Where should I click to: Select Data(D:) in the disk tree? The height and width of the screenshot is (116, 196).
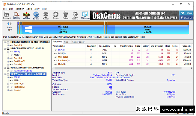click(x=18, y=64)
